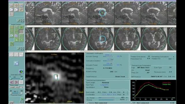Click the Sonication Duration slider
The height and width of the screenshot is (104, 185).
[108, 61]
